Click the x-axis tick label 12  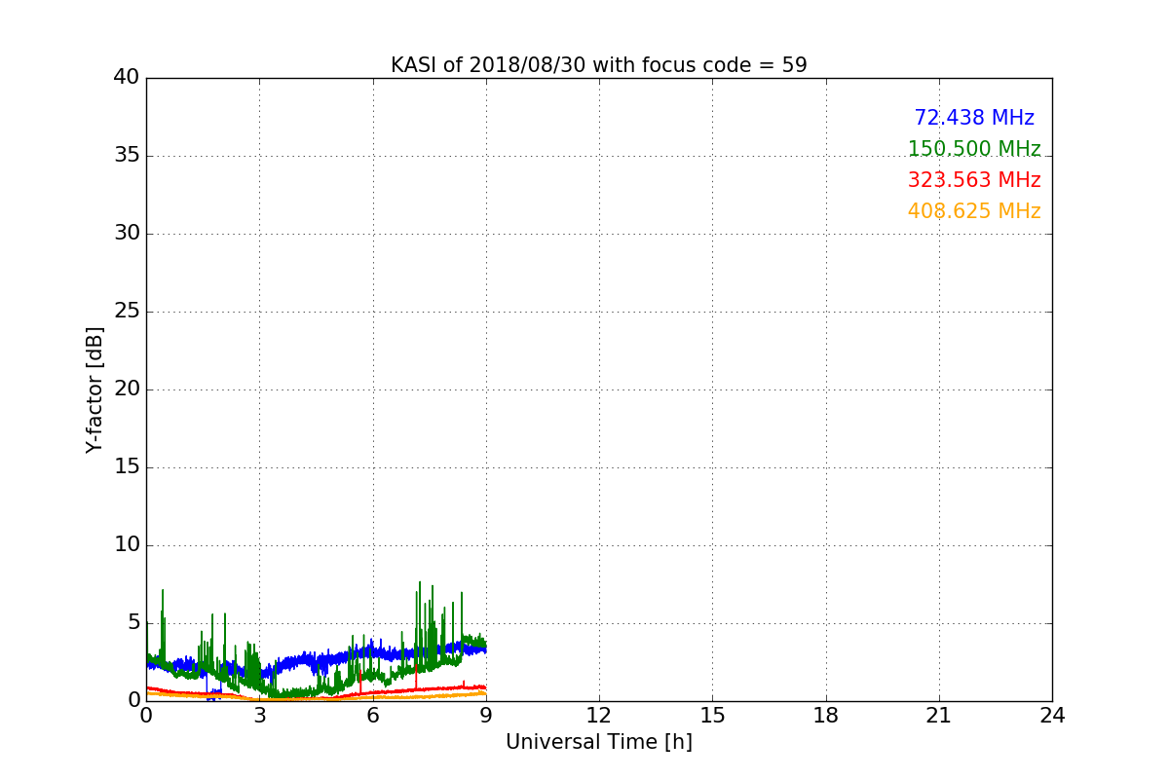point(599,716)
